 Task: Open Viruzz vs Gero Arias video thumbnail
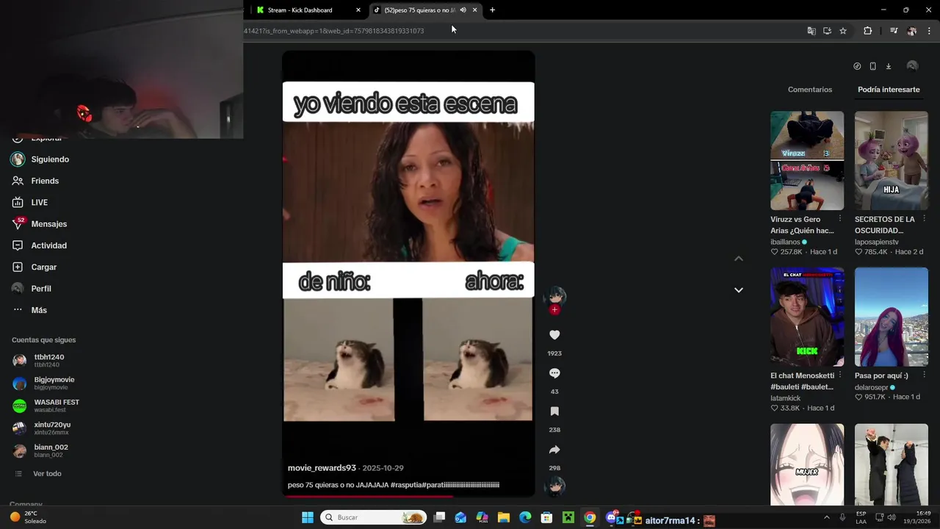click(807, 161)
